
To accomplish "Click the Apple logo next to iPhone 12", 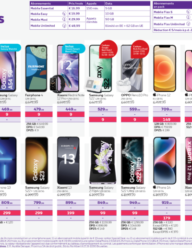I will click(155, 95).
